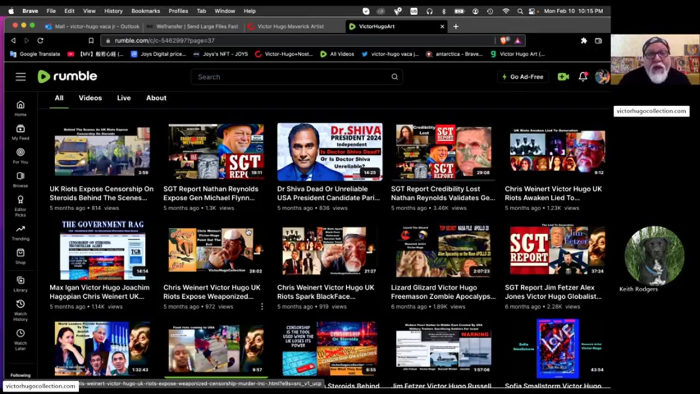This screenshot has width=700, height=394.
Task: Open the 18:11 SGT Report thumbnail
Action: coord(216,152)
